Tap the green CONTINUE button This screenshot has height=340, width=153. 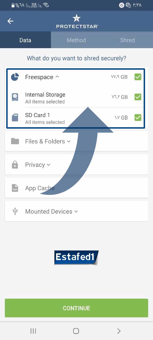[76, 308]
